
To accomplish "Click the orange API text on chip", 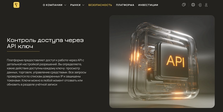I will (x=175, y=61).
